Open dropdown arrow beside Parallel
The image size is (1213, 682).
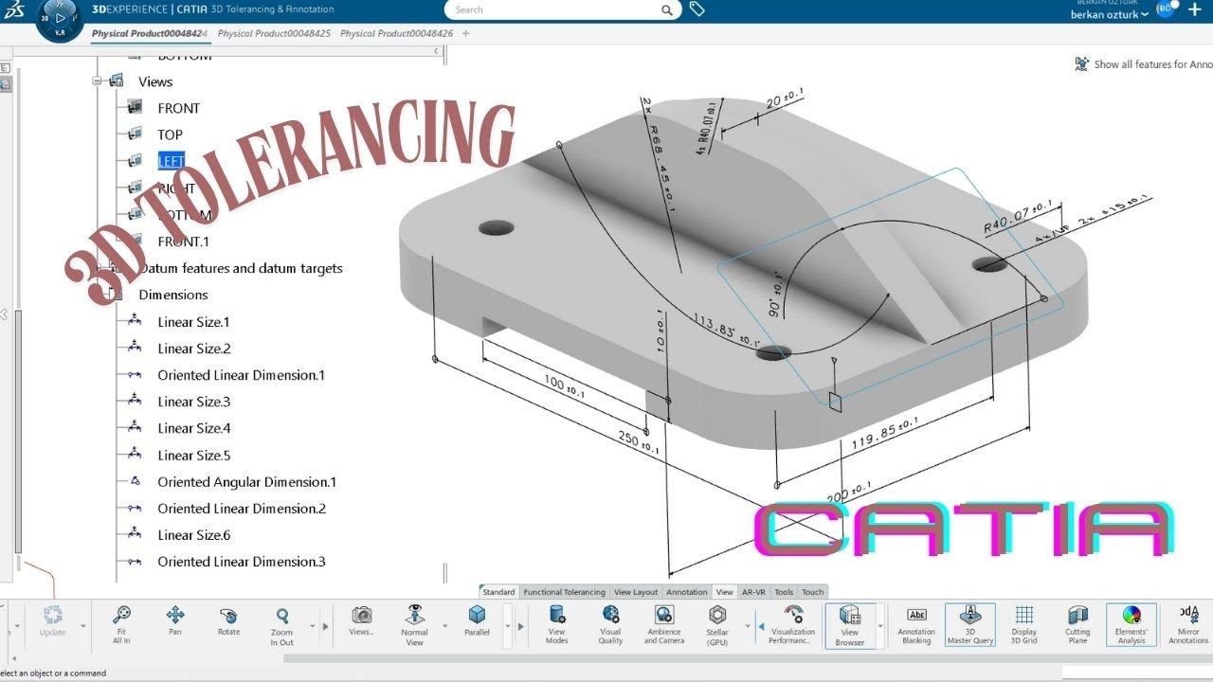coord(507,626)
